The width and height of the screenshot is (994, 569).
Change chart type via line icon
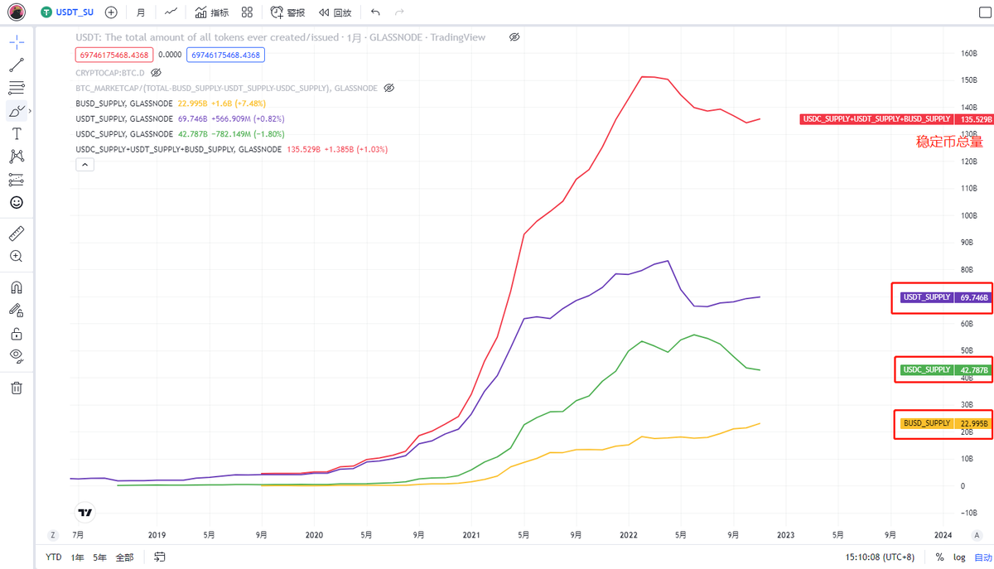[x=171, y=12]
